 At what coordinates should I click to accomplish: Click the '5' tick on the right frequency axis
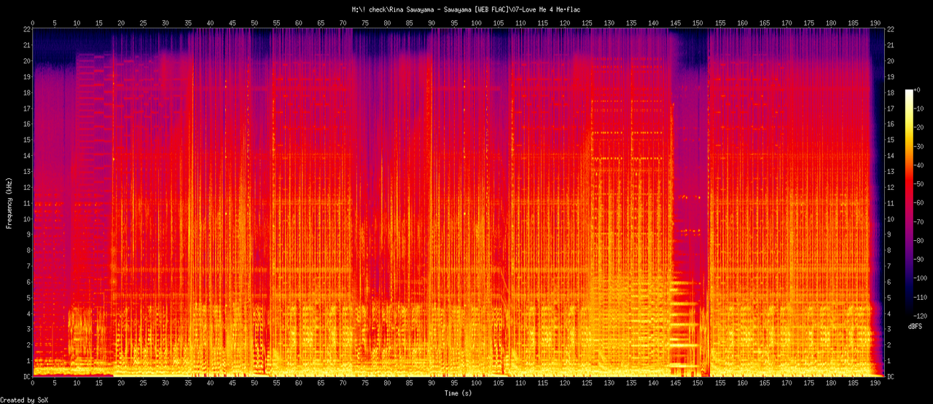(x=890, y=298)
